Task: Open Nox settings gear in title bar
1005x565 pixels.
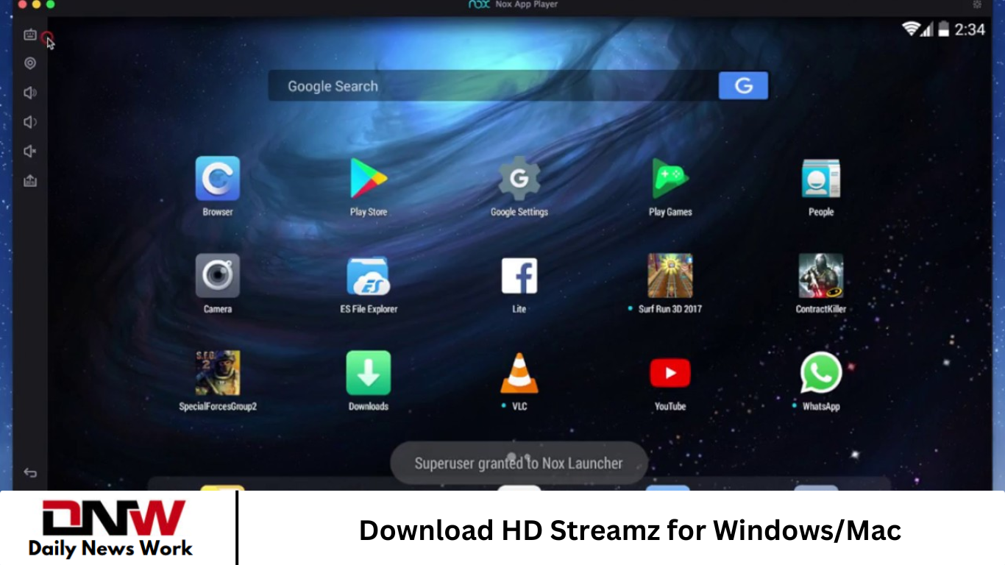Action: (x=977, y=4)
